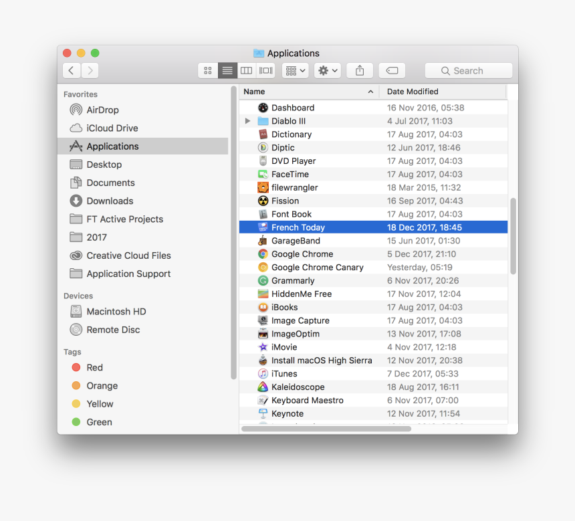Filter by the Red tag
This screenshot has height=521, width=575.
coord(142,367)
